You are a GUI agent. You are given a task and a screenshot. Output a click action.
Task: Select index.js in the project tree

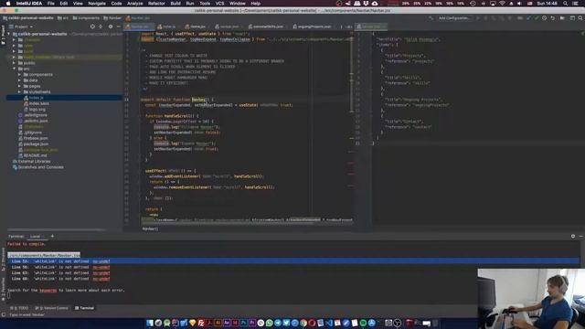point(37,98)
